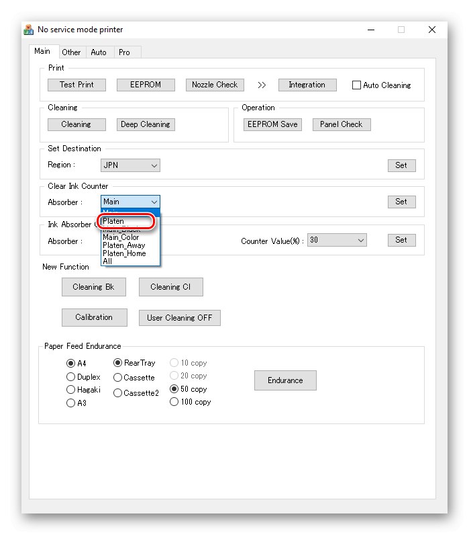Select the Cassette radio button
The height and width of the screenshot is (535, 469).
(x=117, y=378)
